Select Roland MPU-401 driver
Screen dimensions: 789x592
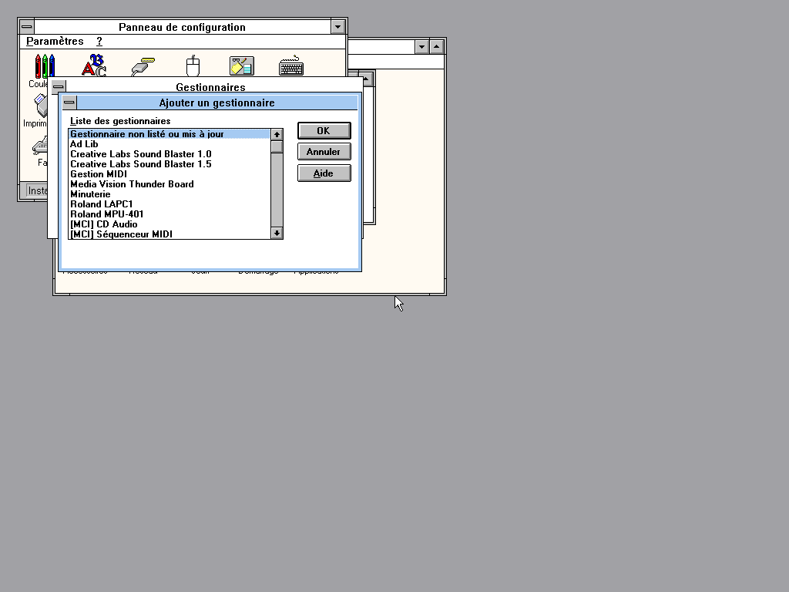170,214
